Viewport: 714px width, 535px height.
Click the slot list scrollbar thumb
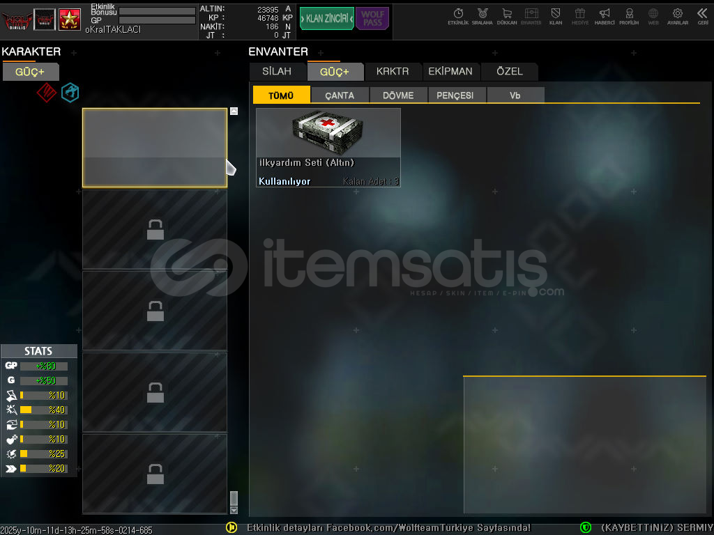point(234,498)
